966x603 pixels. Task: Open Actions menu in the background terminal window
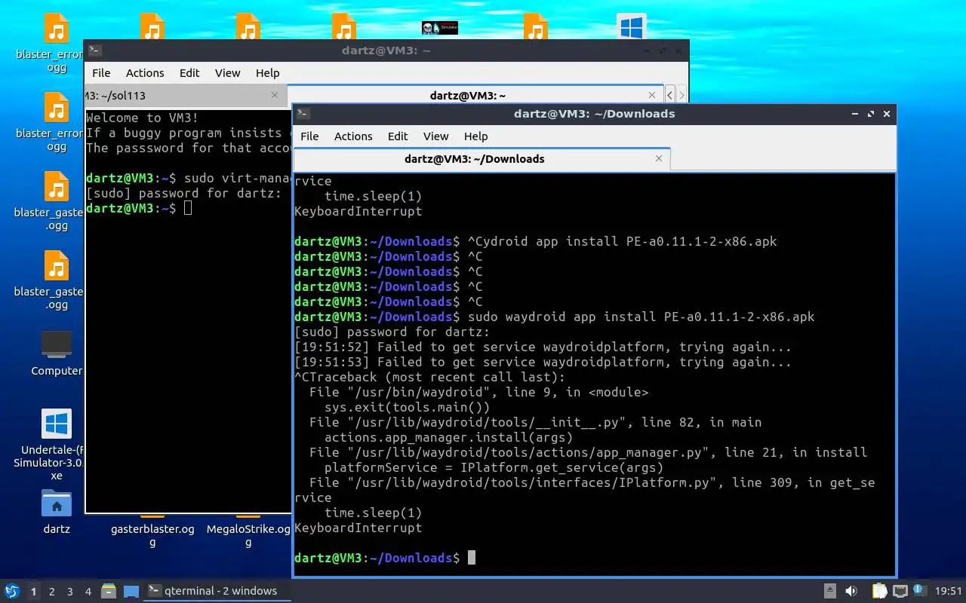pos(145,73)
